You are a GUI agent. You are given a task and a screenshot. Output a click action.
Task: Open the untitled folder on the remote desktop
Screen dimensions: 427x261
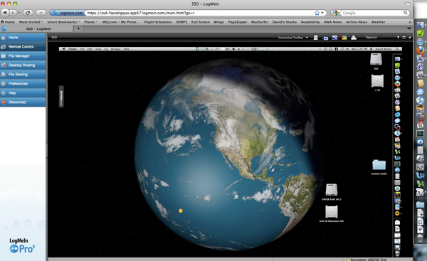tap(379, 165)
